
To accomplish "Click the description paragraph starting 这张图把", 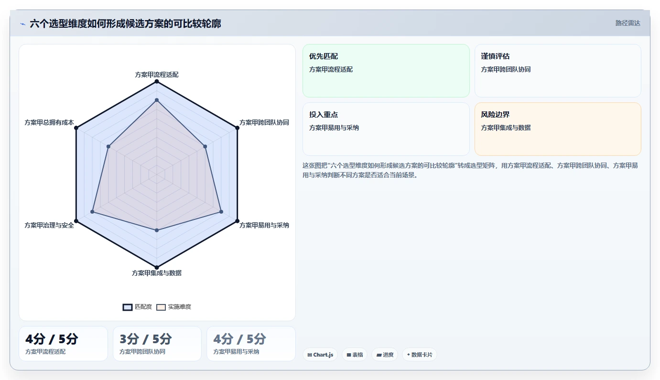I will coord(470,170).
